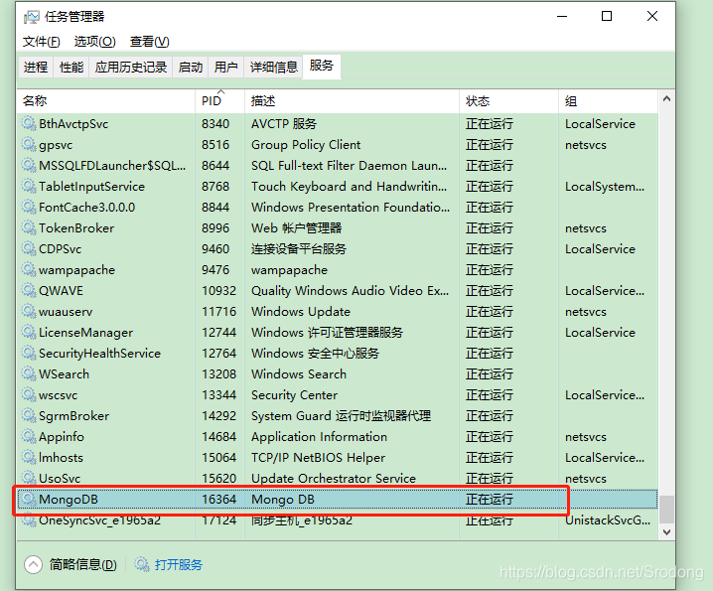Screen dimensions: 713x591
Task: Maximize the 任务管理器 window
Action: [607, 16]
